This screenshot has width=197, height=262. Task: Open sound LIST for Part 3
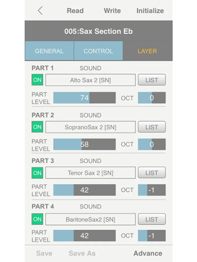click(x=152, y=173)
